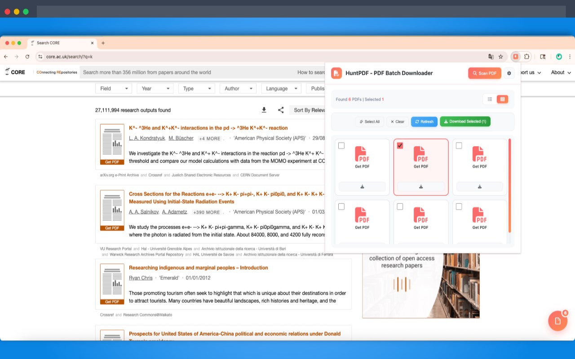Open 'Researching indigenous and marginal peoples' paper
Viewport: 575px width, 359px height.
tap(198, 268)
